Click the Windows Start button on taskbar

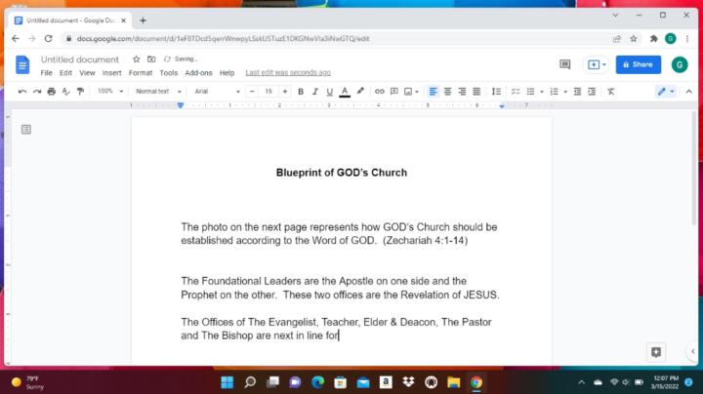[x=227, y=381]
